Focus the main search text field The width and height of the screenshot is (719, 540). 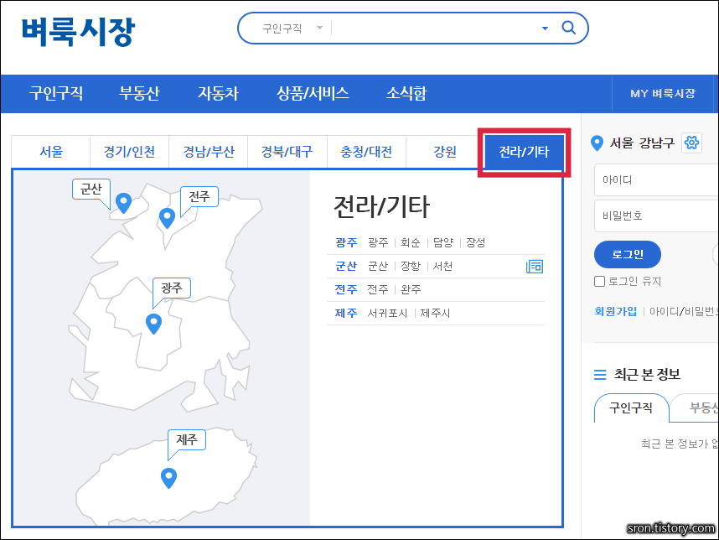click(435, 29)
